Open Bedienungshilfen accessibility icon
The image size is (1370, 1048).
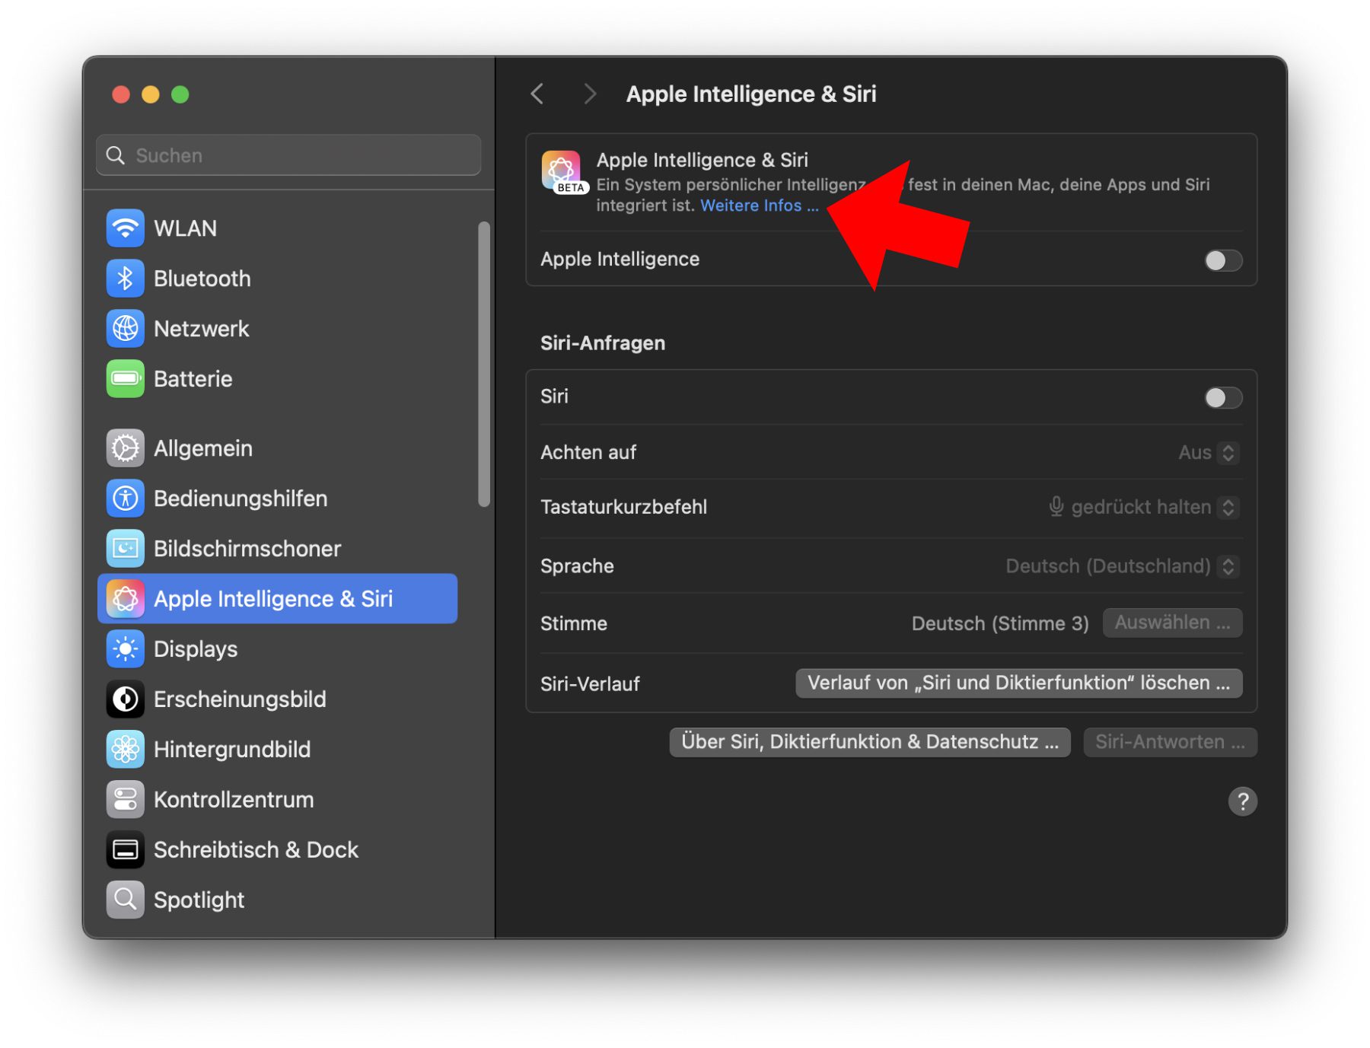pos(125,499)
